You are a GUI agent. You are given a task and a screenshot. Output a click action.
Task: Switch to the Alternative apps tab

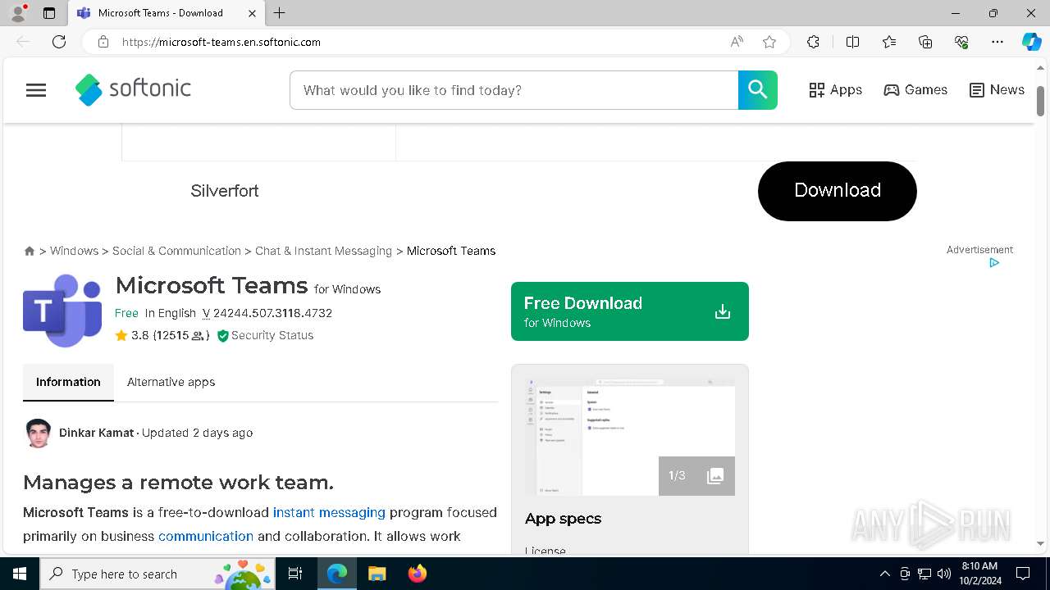click(x=171, y=382)
